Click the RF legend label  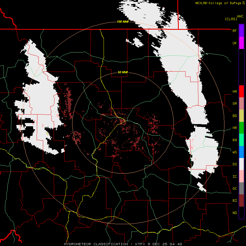[235, 31]
